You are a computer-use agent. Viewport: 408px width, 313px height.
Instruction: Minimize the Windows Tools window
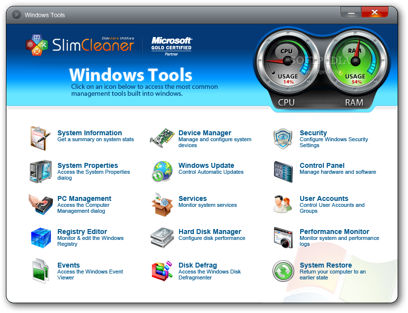click(x=351, y=12)
